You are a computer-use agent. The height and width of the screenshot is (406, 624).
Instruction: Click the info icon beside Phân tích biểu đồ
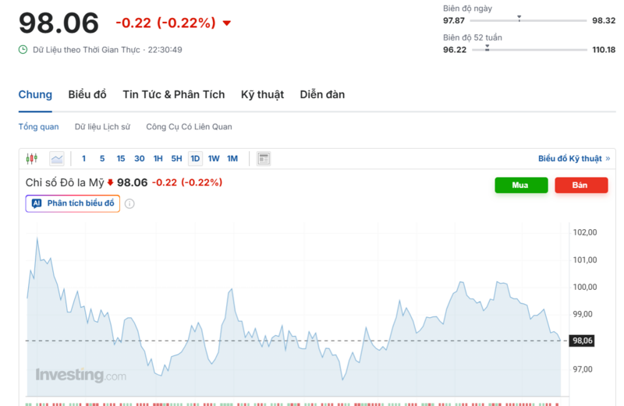pos(129,204)
